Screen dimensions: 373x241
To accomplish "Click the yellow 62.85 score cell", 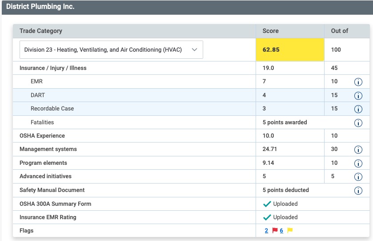I will [x=290, y=50].
